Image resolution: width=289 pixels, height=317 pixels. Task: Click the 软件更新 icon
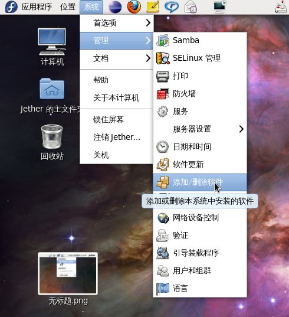click(x=163, y=165)
